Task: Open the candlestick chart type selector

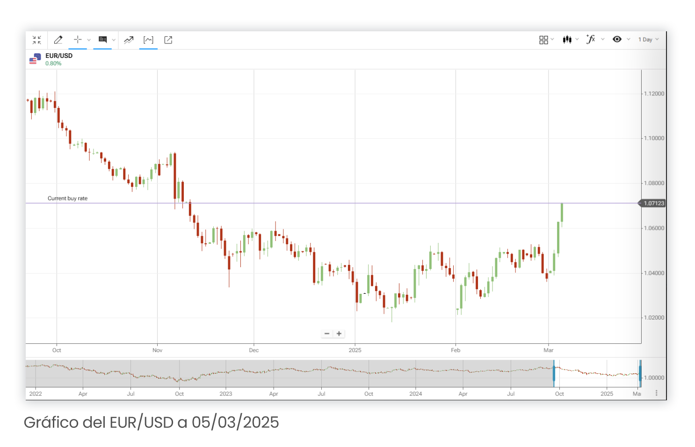Action: [567, 40]
